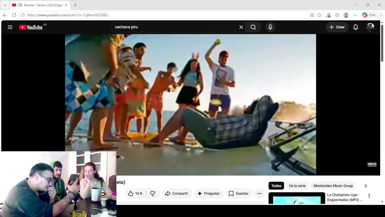This screenshot has height=217, width=385.
Task: Open La Champions Liga Enganchados video title
Action: pyautogui.click(x=345, y=197)
